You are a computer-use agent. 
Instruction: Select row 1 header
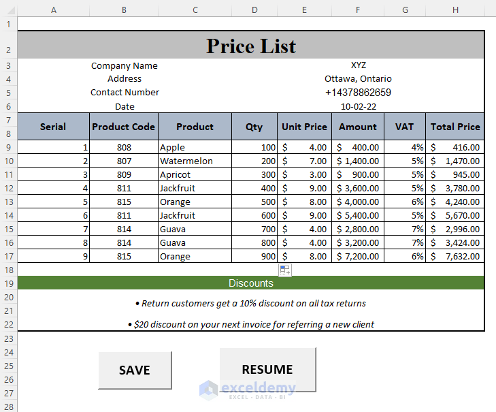coord(9,24)
